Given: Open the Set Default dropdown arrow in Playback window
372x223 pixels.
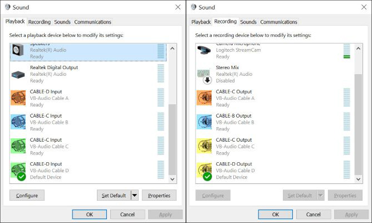Looking at the screenshot, I should (x=135, y=196).
